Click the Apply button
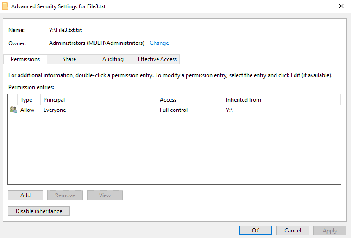 330,230
